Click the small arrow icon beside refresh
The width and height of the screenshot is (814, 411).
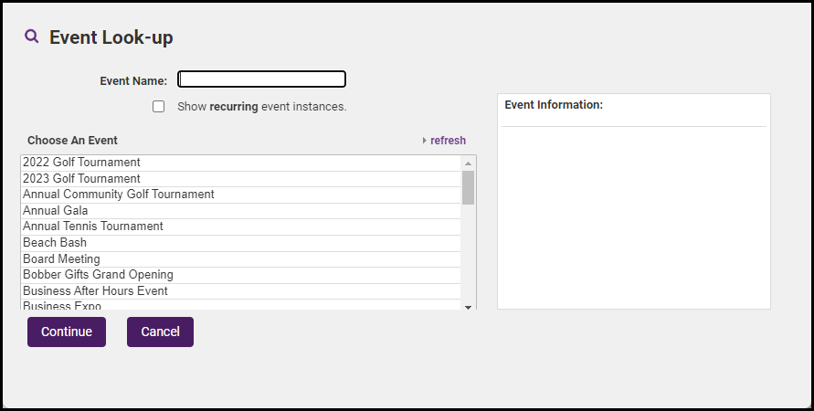425,141
